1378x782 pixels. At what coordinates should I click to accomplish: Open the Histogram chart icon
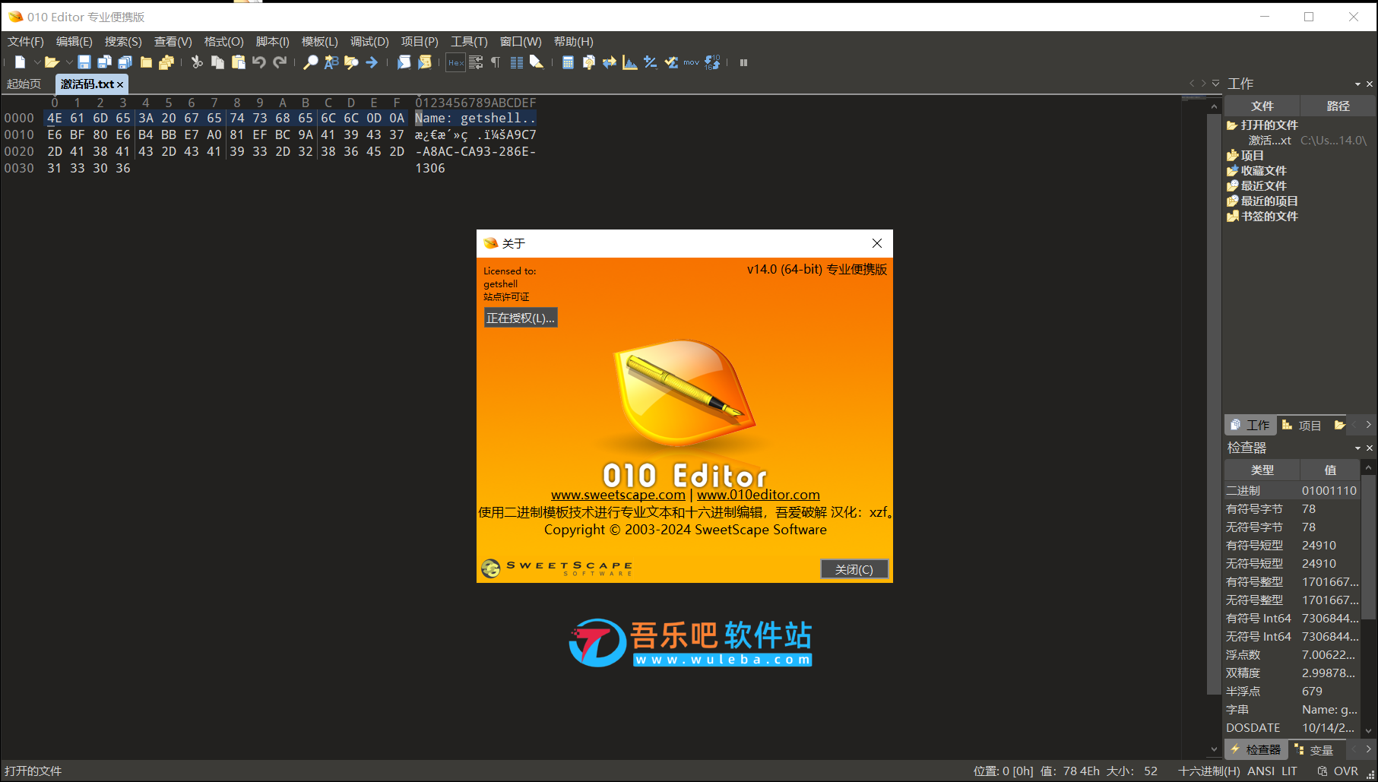pos(629,62)
